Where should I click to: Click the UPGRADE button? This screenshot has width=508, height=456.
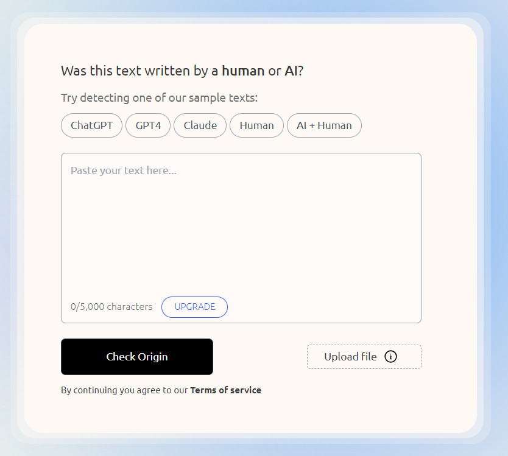[195, 307]
